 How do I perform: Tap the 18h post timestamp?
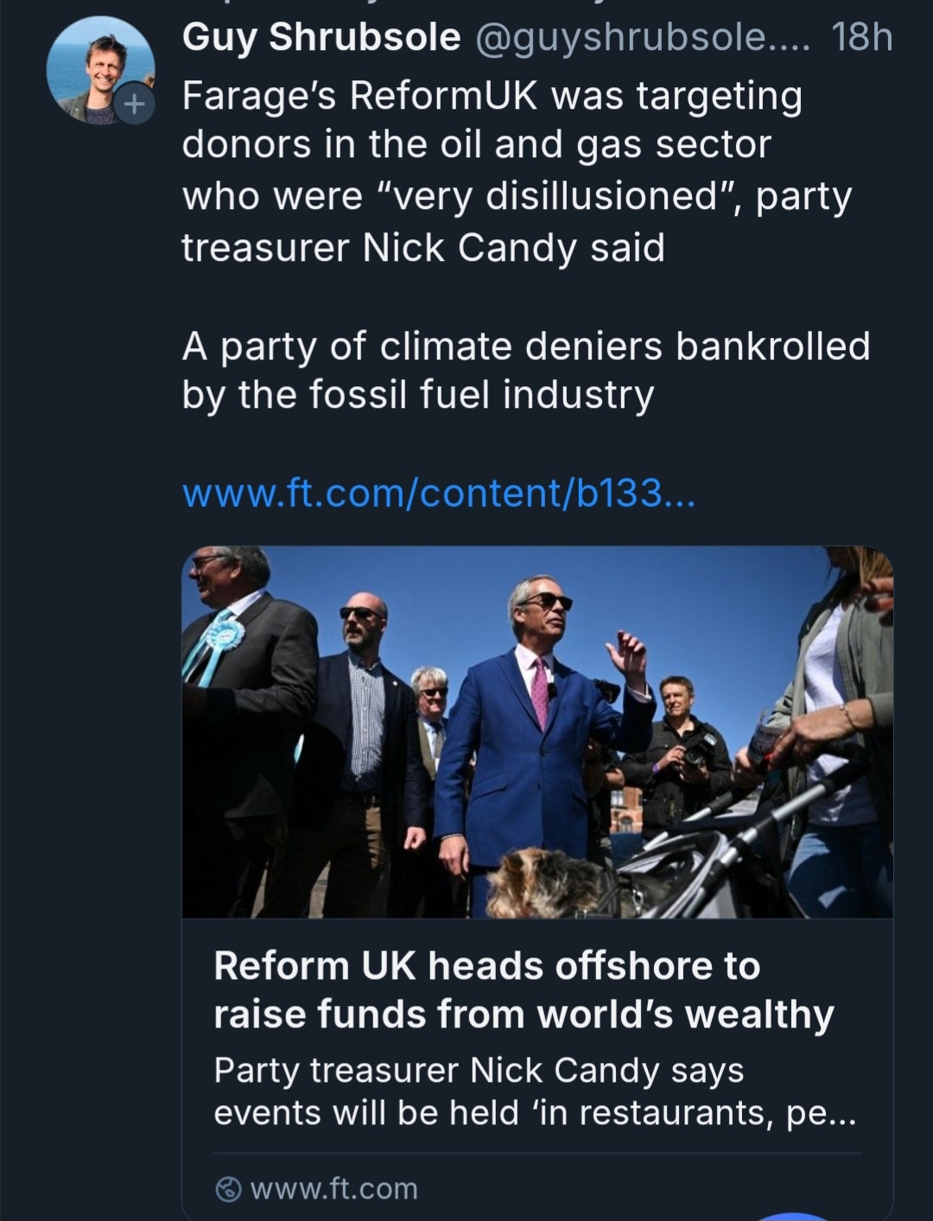861,37
